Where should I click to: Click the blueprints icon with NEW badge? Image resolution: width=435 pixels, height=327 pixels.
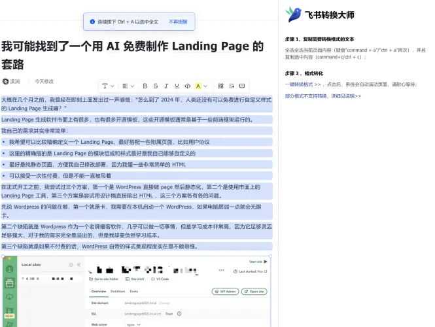pyautogui.click(x=9, y=313)
